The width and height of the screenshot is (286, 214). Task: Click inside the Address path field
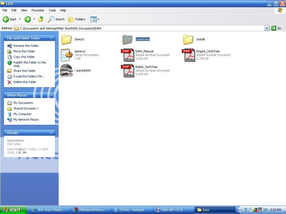(x=139, y=28)
